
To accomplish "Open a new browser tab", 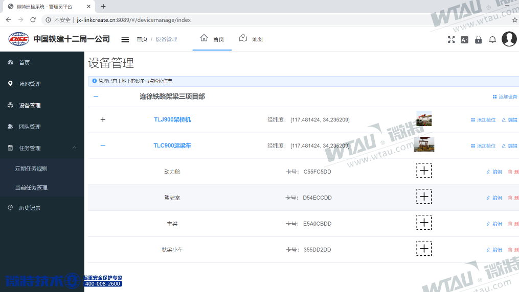I will pyautogui.click(x=103, y=7).
